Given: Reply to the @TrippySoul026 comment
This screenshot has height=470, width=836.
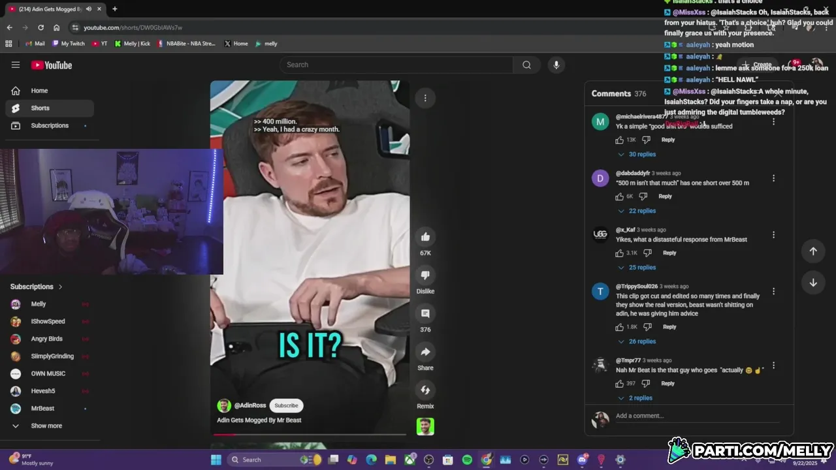Looking at the screenshot, I should click(669, 327).
